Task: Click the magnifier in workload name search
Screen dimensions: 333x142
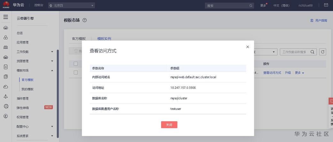Action: pos(312,52)
